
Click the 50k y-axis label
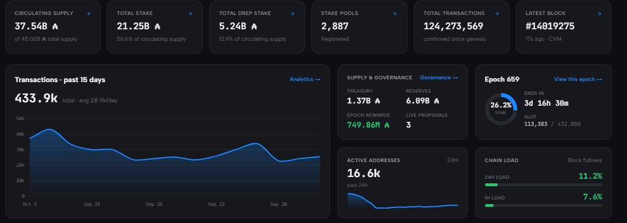click(x=20, y=119)
